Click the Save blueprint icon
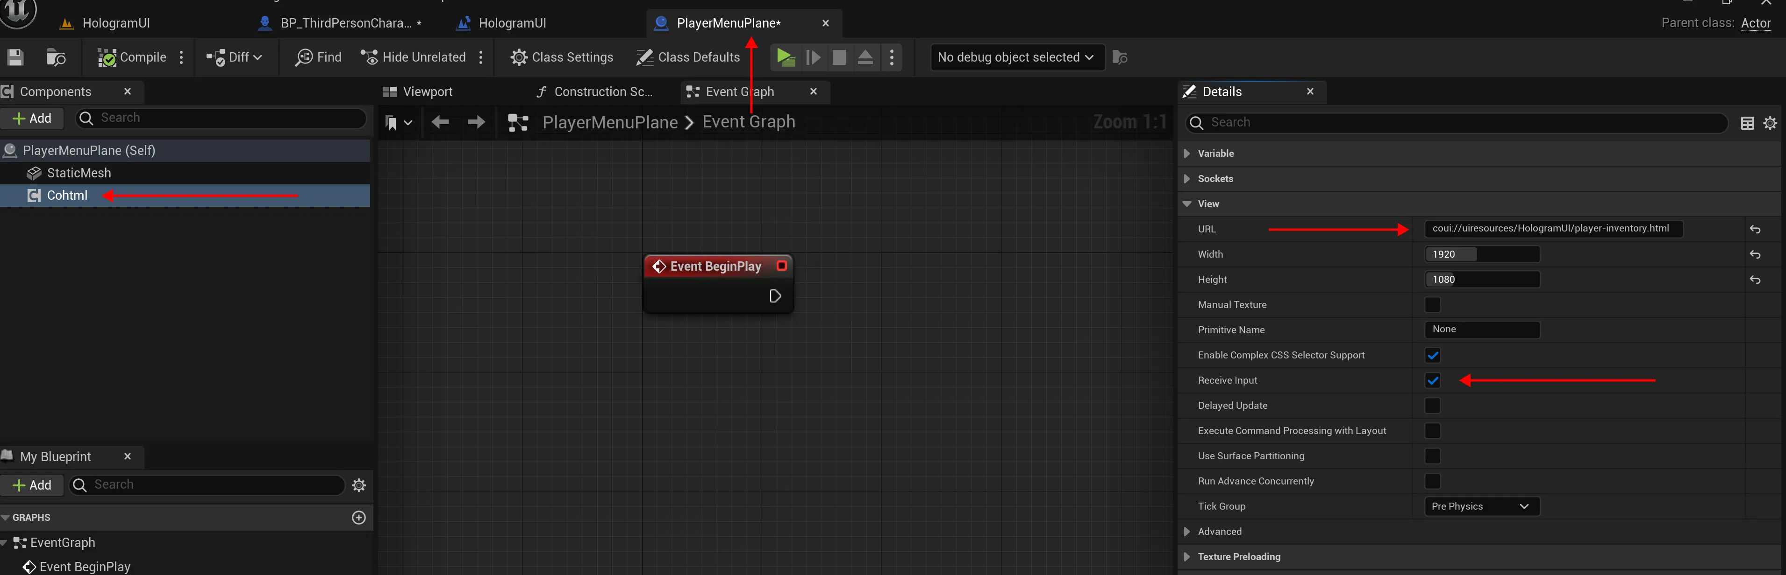1786x575 pixels. click(15, 57)
